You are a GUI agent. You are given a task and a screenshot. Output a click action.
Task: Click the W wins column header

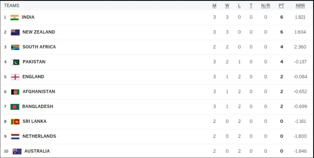(x=227, y=6)
